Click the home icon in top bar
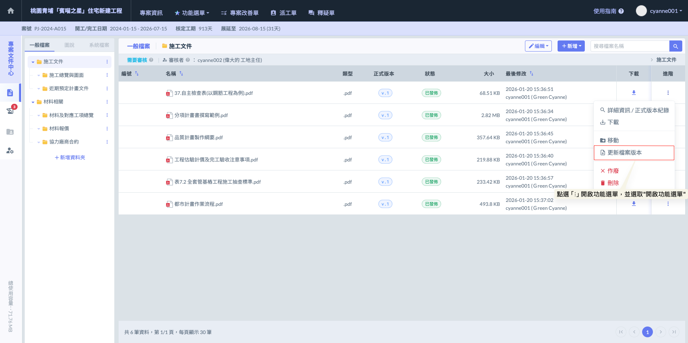 [11, 11]
